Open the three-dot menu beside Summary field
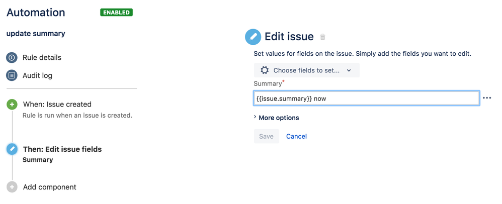 487,98
